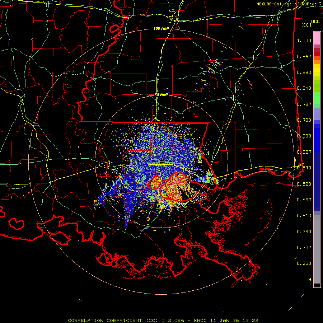323x323 pixels.
Task: Click the 0.787 scale value
Action: click(x=304, y=104)
